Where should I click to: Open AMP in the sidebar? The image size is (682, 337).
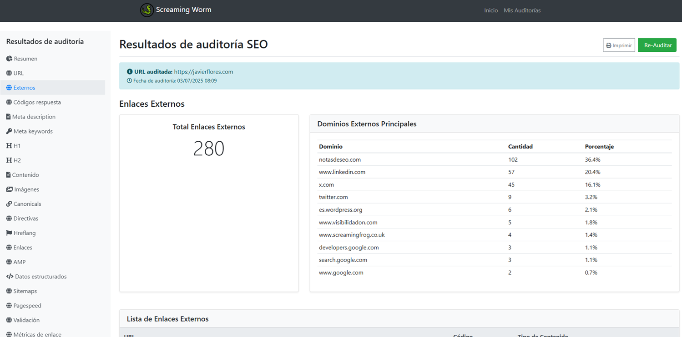[53, 262]
